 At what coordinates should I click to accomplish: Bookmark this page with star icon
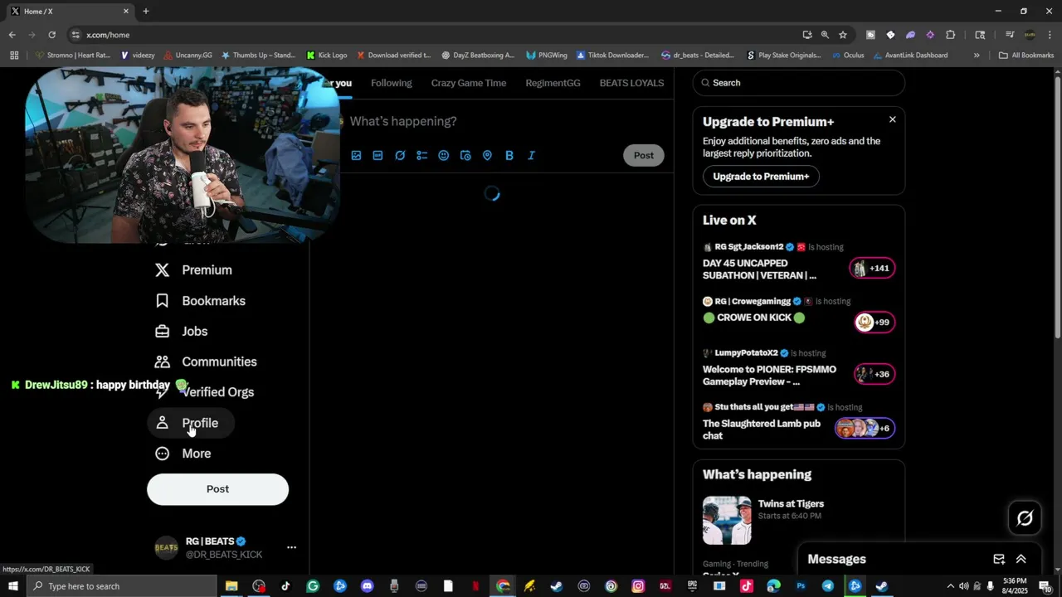(x=843, y=35)
